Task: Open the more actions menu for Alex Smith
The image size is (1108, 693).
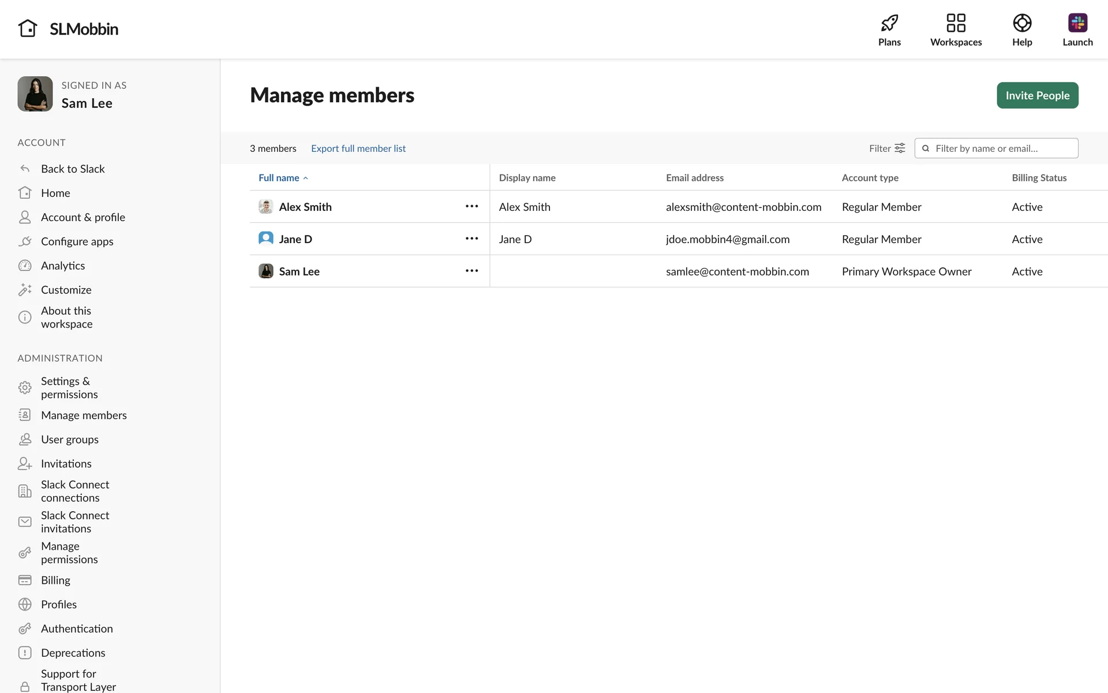Action: click(471, 206)
